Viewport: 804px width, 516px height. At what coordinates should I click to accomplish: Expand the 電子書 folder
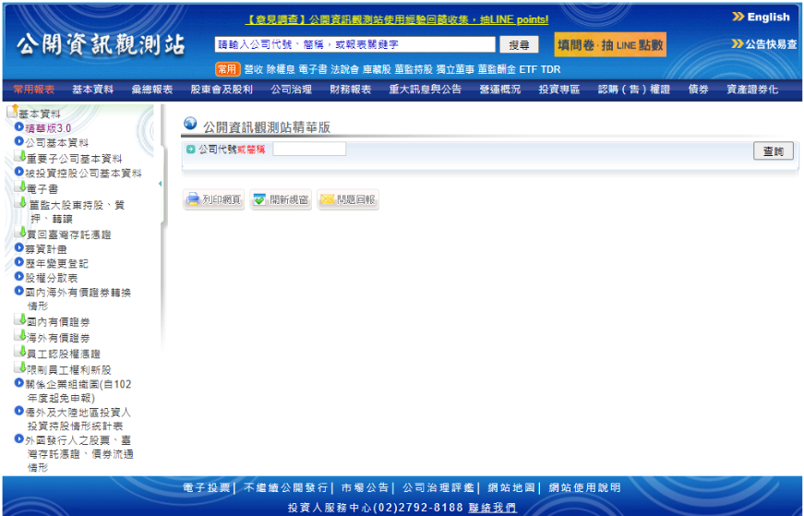click(42, 188)
